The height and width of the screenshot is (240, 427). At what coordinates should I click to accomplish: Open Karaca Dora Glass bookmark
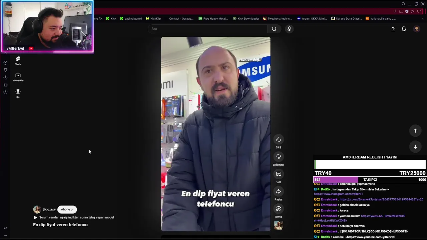click(x=347, y=19)
